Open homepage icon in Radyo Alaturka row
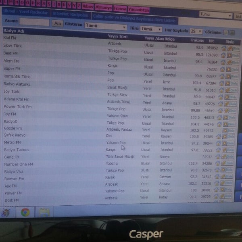The width and height of the screenshot is (242, 242). [221, 90]
